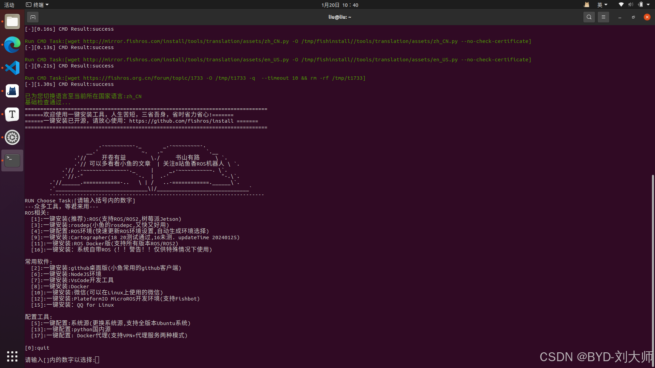655x368 pixels.
Task: Select the Terminal icon in the dock
Action: (12, 160)
